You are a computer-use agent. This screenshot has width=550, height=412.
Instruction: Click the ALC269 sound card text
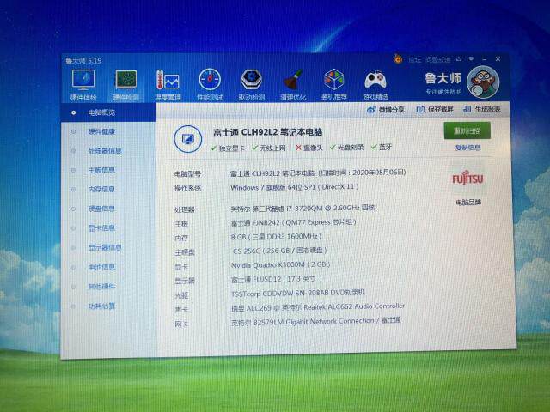tap(317, 307)
